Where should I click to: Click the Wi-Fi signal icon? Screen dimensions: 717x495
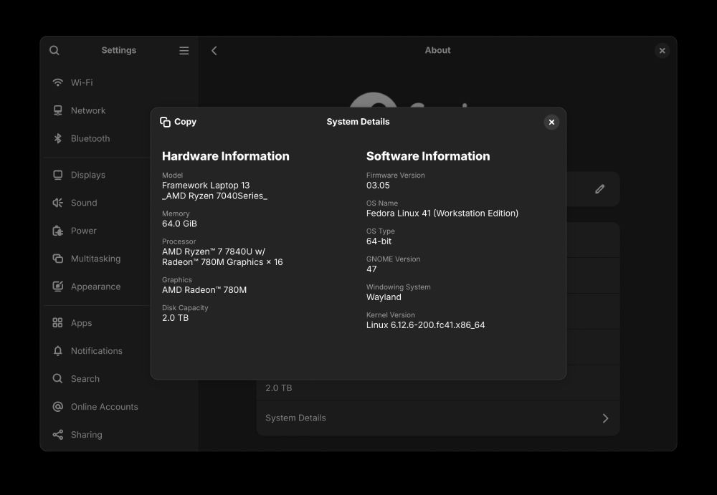(57, 82)
